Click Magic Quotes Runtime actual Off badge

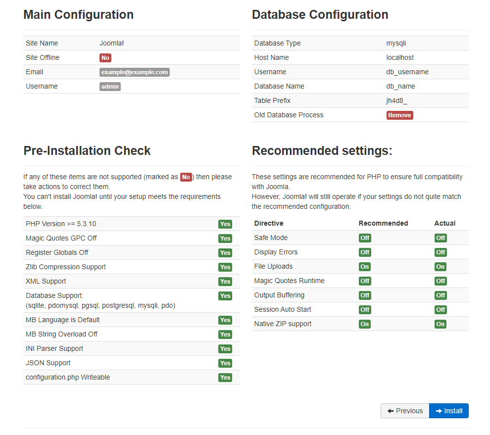(x=441, y=281)
